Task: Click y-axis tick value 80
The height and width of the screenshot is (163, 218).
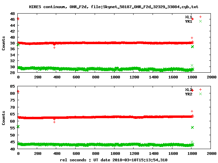Action: point(12,93)
